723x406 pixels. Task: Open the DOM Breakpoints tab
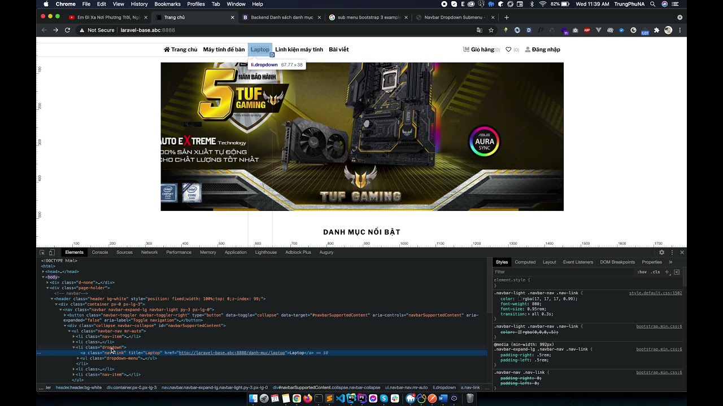(x=617, y=262)
